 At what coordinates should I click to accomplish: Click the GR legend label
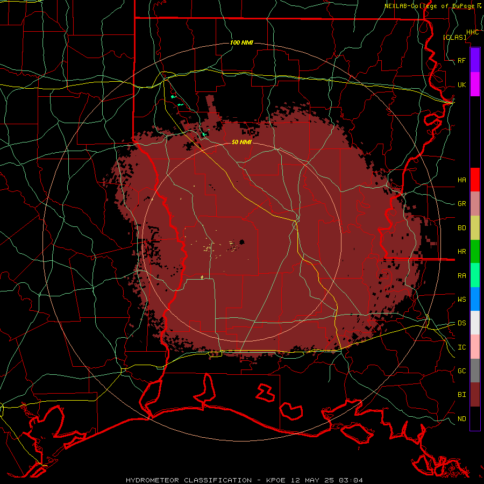click(461, 204)
